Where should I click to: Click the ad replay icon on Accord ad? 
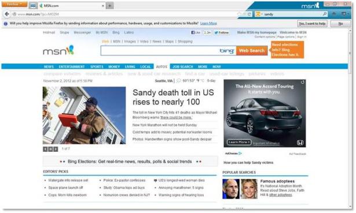pyautogui.click(x=302, y=83)
